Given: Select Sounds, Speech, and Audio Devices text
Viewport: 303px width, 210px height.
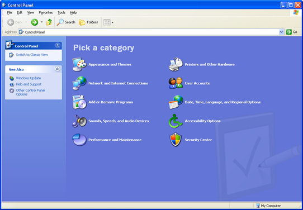Looking at the screenshot, I should [x=119, y=121].
